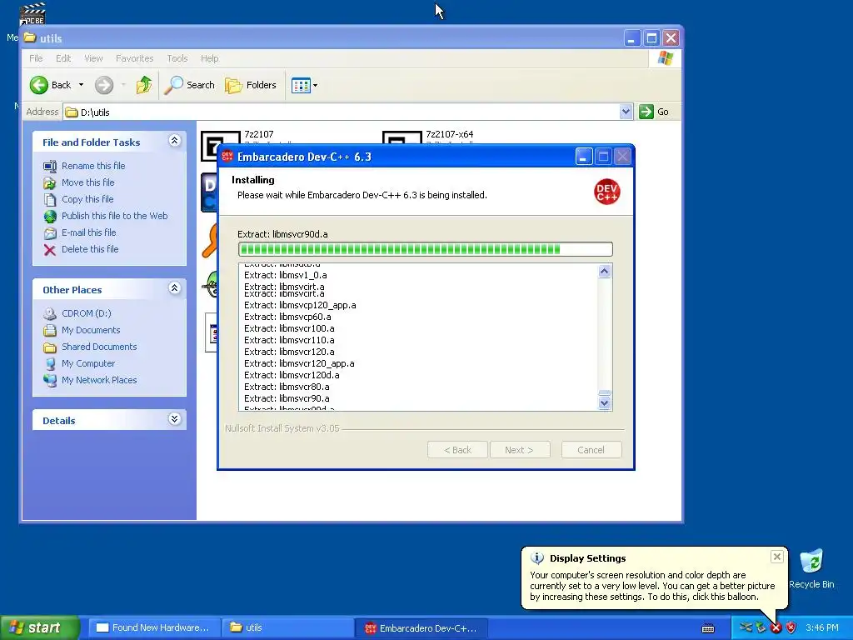Open My Network Places link

[99, 380]
